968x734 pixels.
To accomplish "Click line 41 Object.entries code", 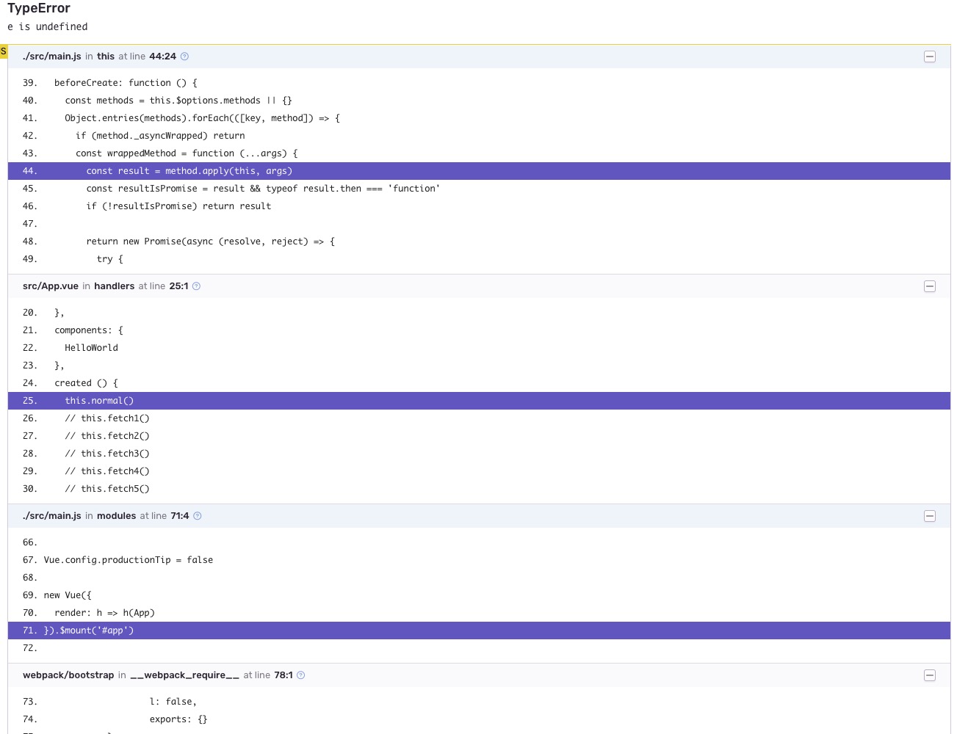I will coord(202,118).
